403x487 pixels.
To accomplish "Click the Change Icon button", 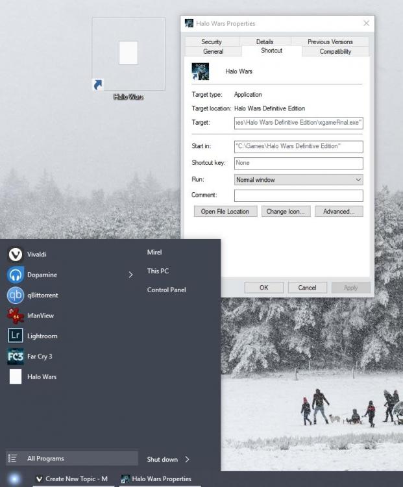I will pyautogui.click(x=286, y=212).
